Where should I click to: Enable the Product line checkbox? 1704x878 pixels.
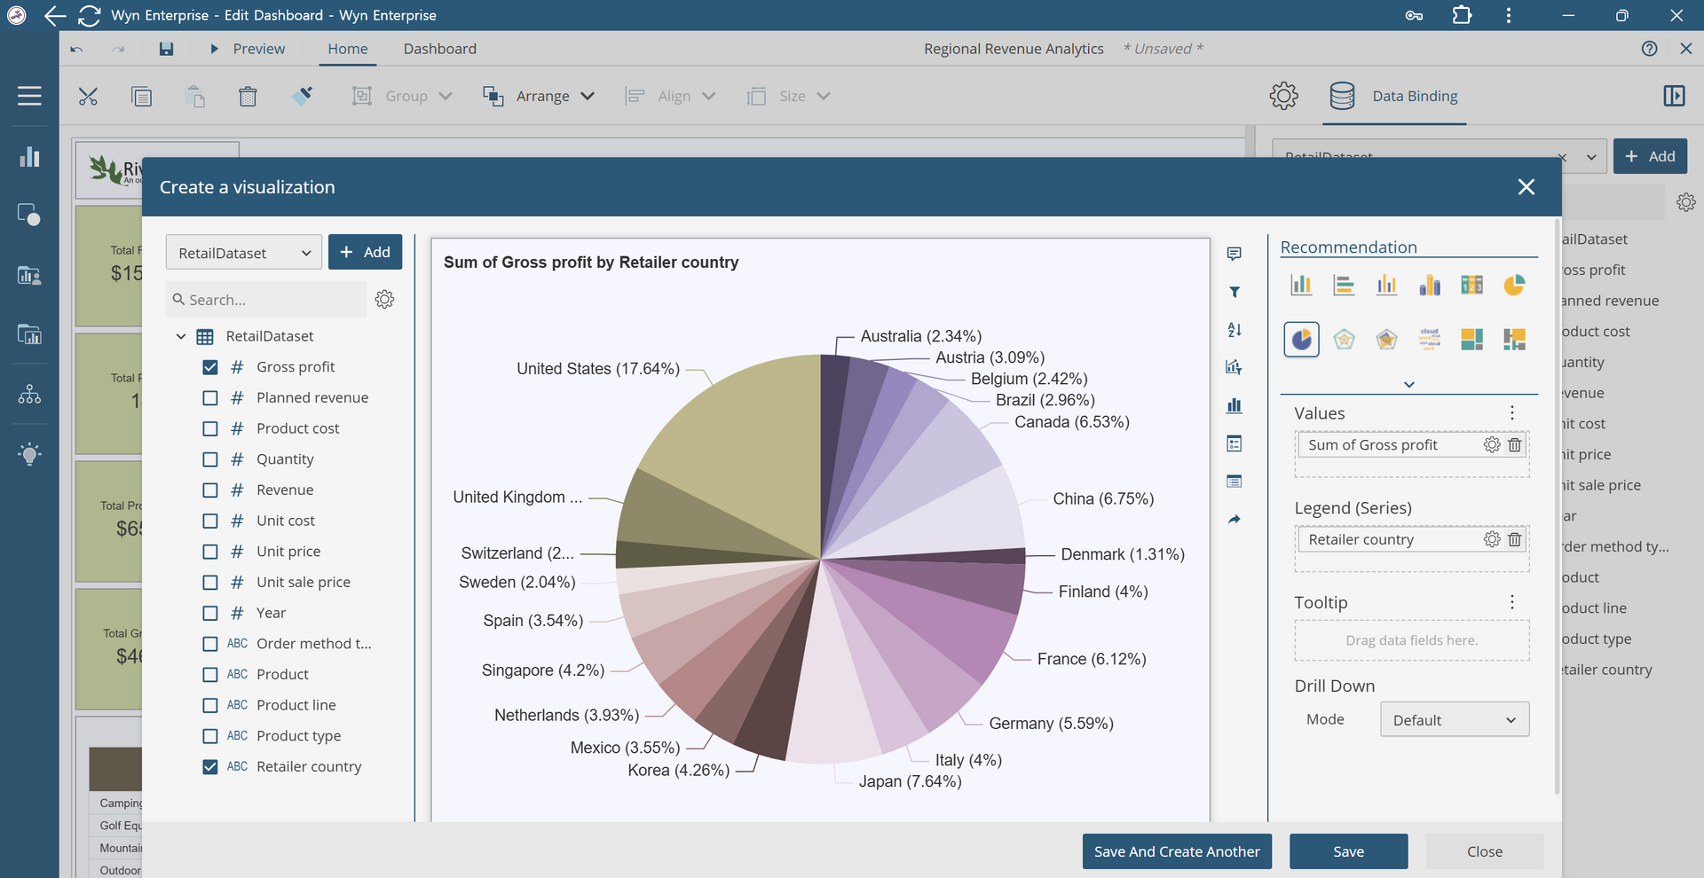(x=210, y=706)
